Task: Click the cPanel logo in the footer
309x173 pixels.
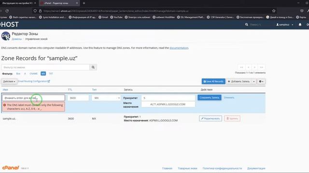Action: click(11, 168)
